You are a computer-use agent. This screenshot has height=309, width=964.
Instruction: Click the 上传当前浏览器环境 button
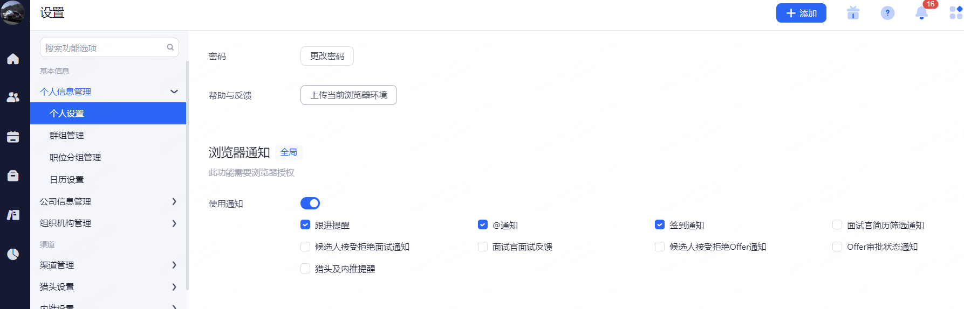click(348, 95)
